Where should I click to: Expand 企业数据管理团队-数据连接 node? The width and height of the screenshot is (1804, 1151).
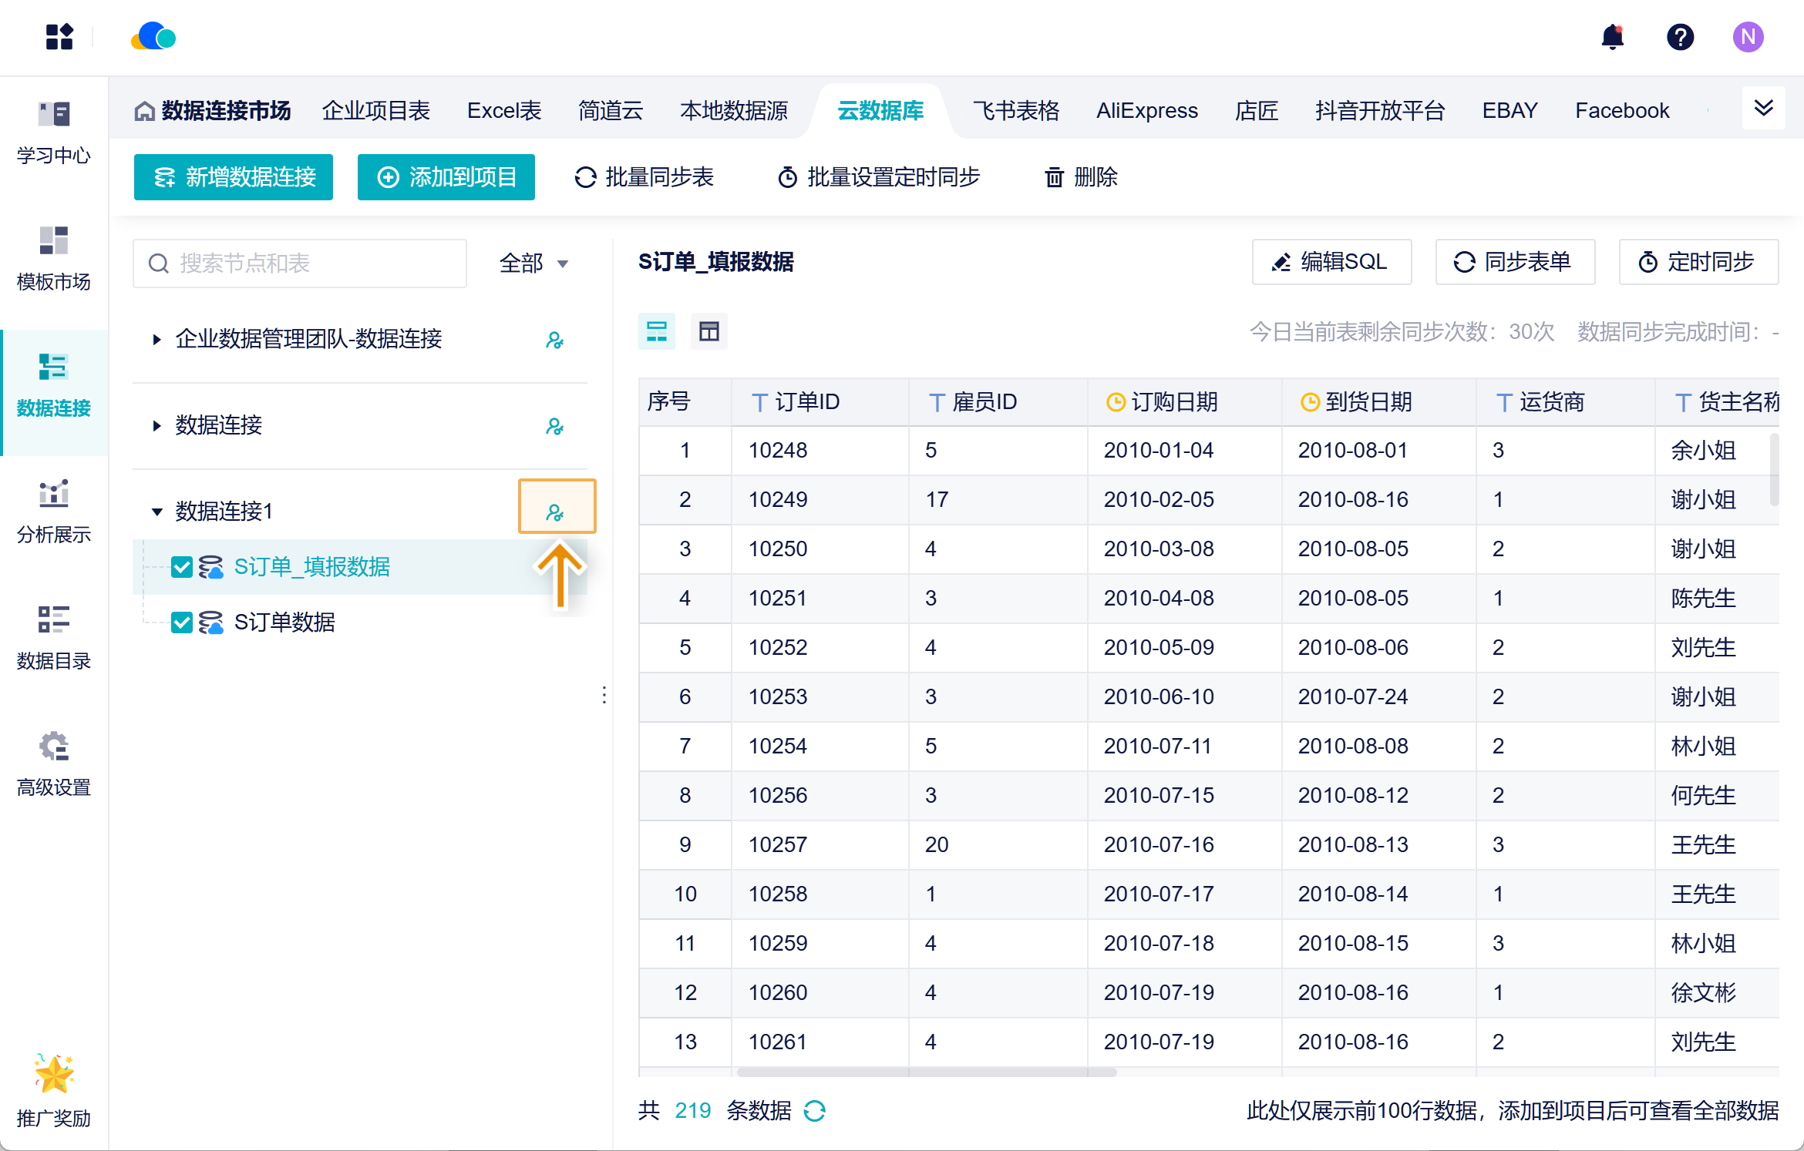(157, 339)
